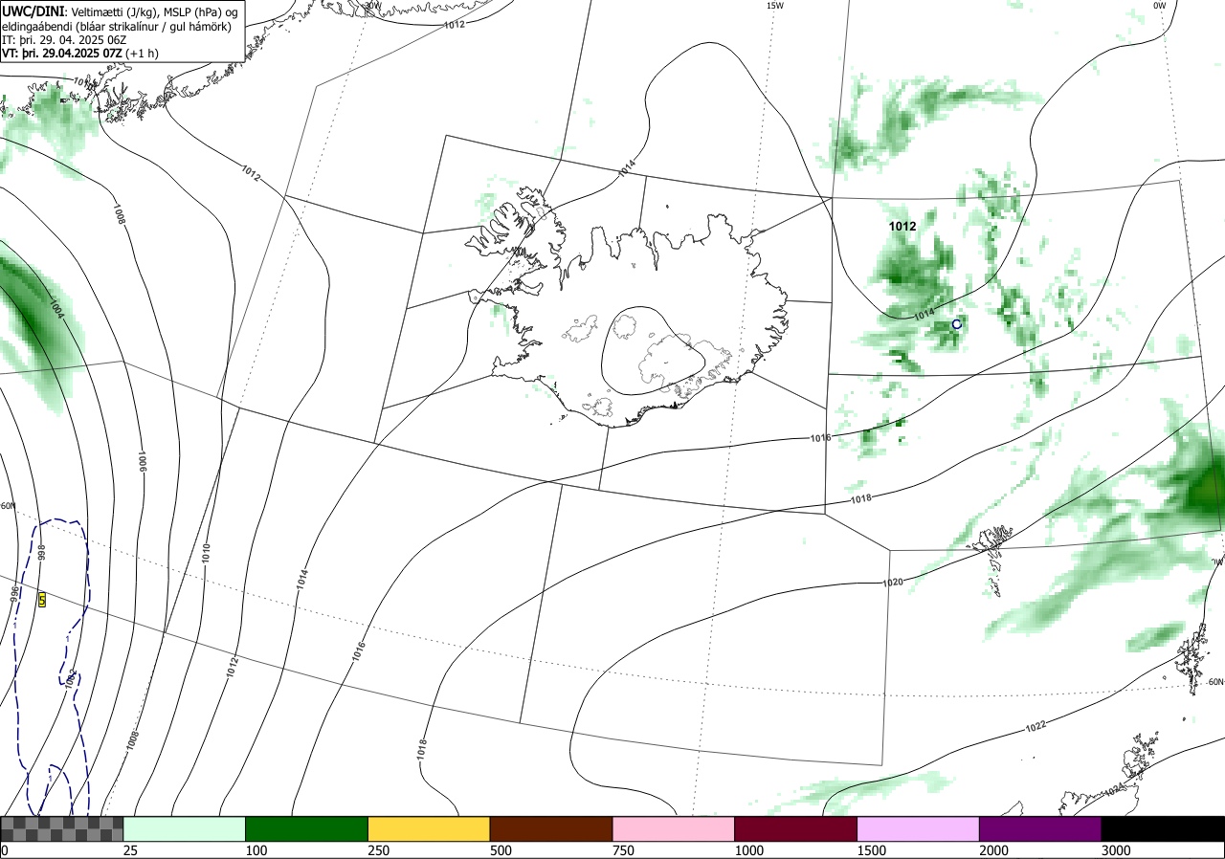Select the brown 500–750 legend swatch

tap(551, 828)
